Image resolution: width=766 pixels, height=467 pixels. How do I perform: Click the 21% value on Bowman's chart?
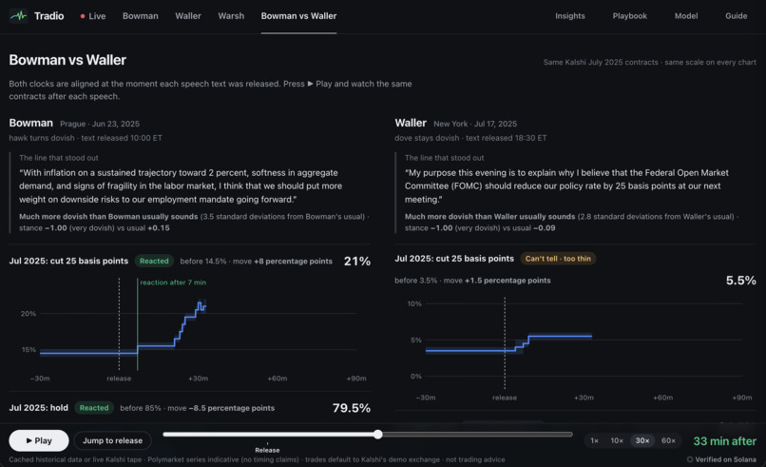(356, 262)
